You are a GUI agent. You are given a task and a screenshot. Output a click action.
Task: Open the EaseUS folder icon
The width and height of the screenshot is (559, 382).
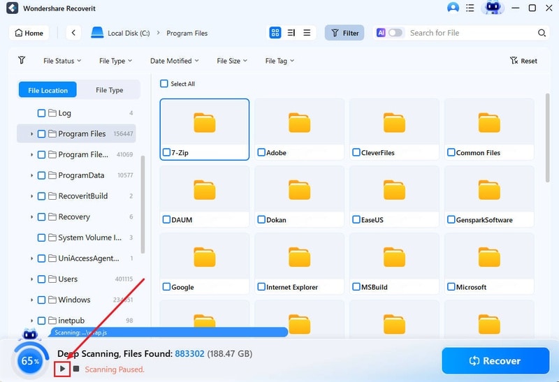394,189
